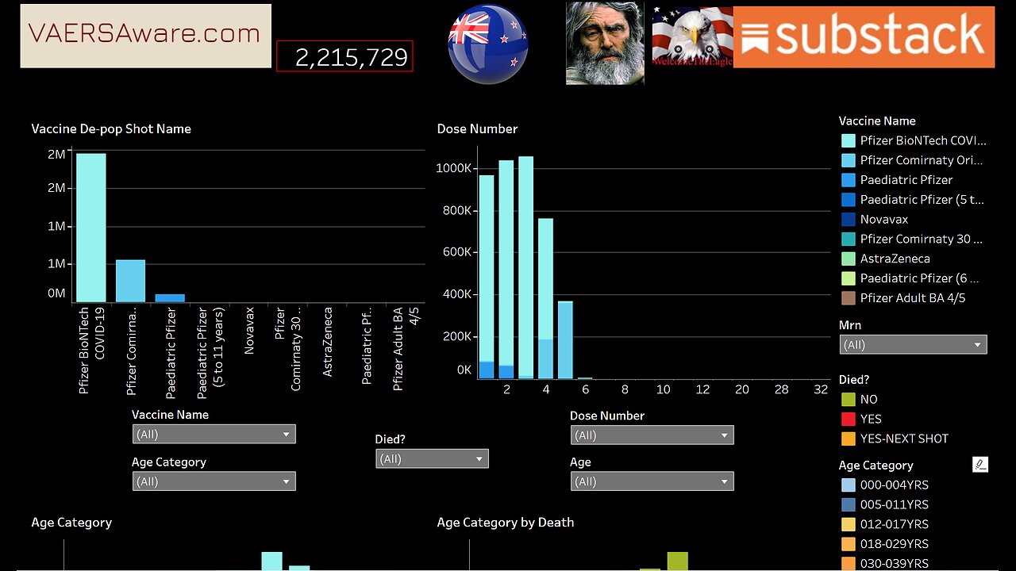This screenshot has width=1016, height=571.
Task: Click the bald eagle American flag image
Action: (x=692, y=37)
